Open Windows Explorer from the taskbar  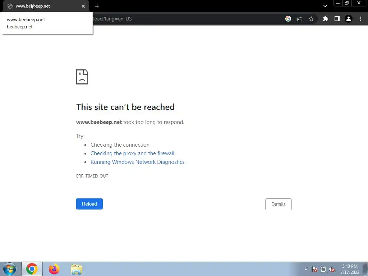(x=77, y=269)
